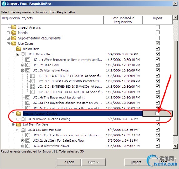Viewport: 179px width, 169px height.
Task: Click the Last Updated in RequisitePro column header
Action: pyautogui.click(x=123, y=20)
